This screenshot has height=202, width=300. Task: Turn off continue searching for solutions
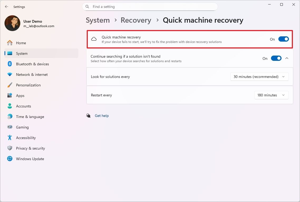tap(276, 58)
